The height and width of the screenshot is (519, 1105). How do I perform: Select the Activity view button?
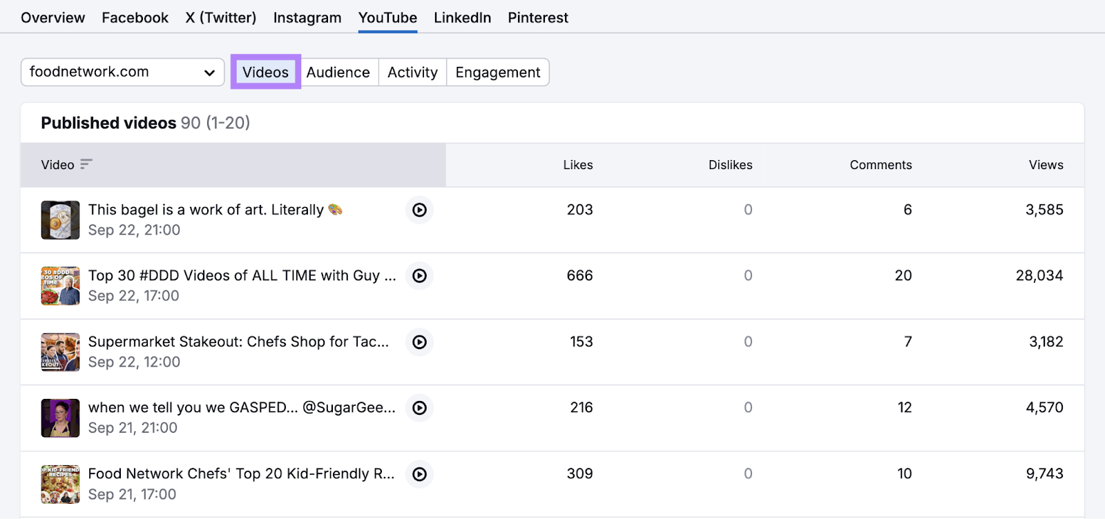[x=412, y=72]
